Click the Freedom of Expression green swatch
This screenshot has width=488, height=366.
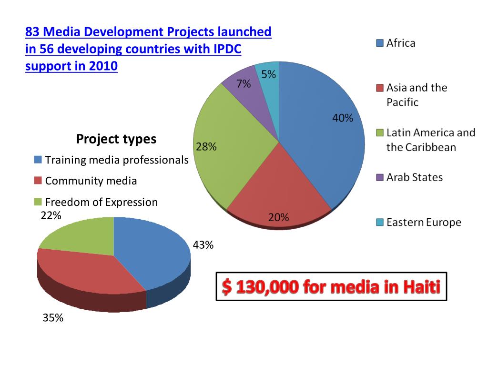click(x=38, y=202)
